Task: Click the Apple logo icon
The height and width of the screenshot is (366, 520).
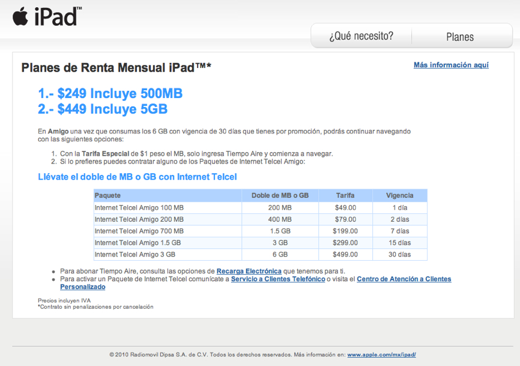Action: (x=20, y=17)
